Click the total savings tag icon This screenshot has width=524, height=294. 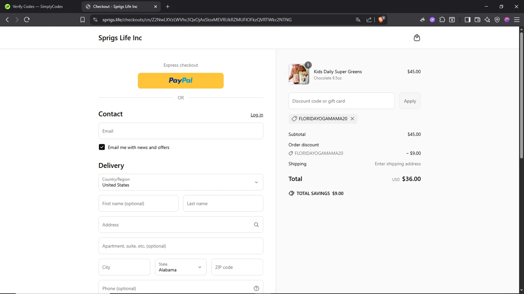tap(291, 193)
